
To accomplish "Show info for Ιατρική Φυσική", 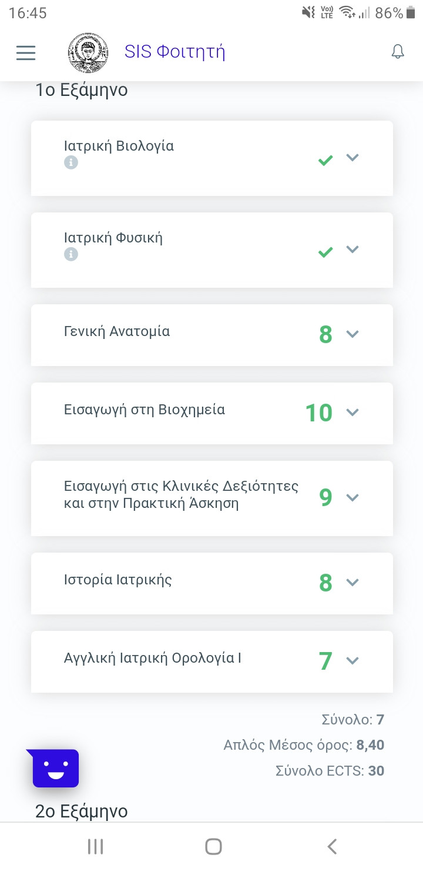I will [71, 254].
